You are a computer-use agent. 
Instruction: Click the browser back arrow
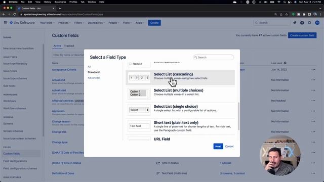4,15
